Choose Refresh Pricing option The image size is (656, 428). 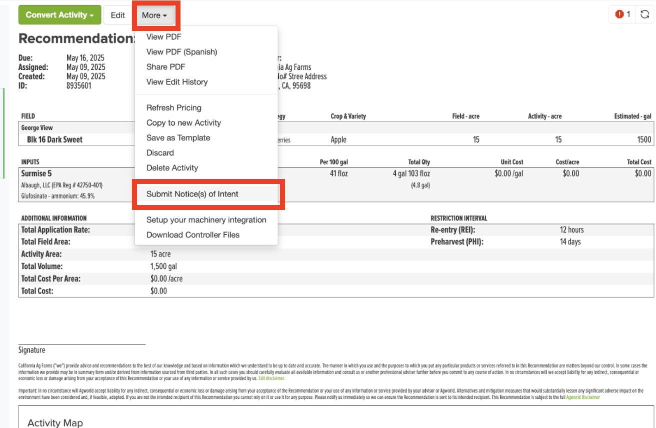coord(174,108)
